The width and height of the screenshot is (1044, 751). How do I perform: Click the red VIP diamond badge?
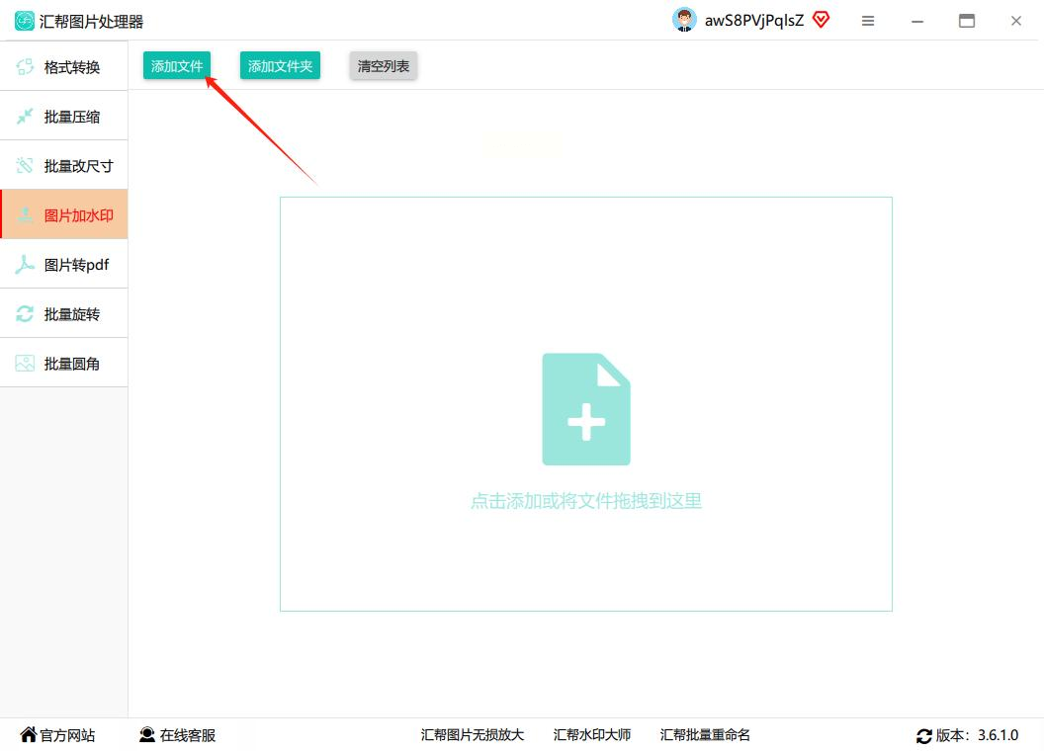pos(821,20)
